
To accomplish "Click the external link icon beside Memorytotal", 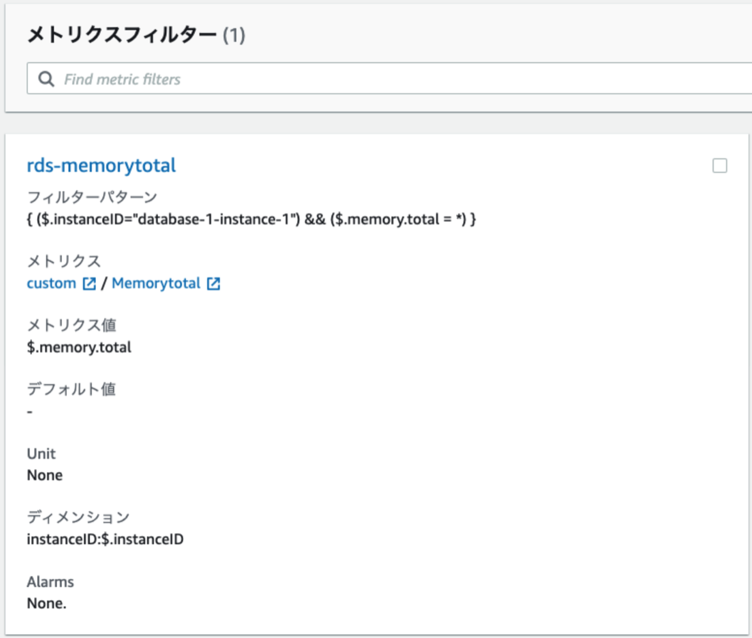I will 213,283.
